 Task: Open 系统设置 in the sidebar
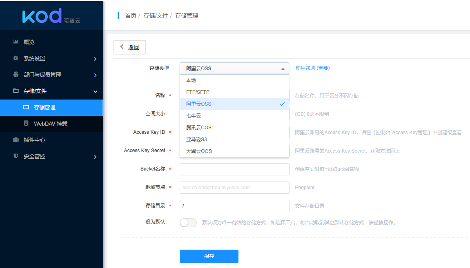51,58
